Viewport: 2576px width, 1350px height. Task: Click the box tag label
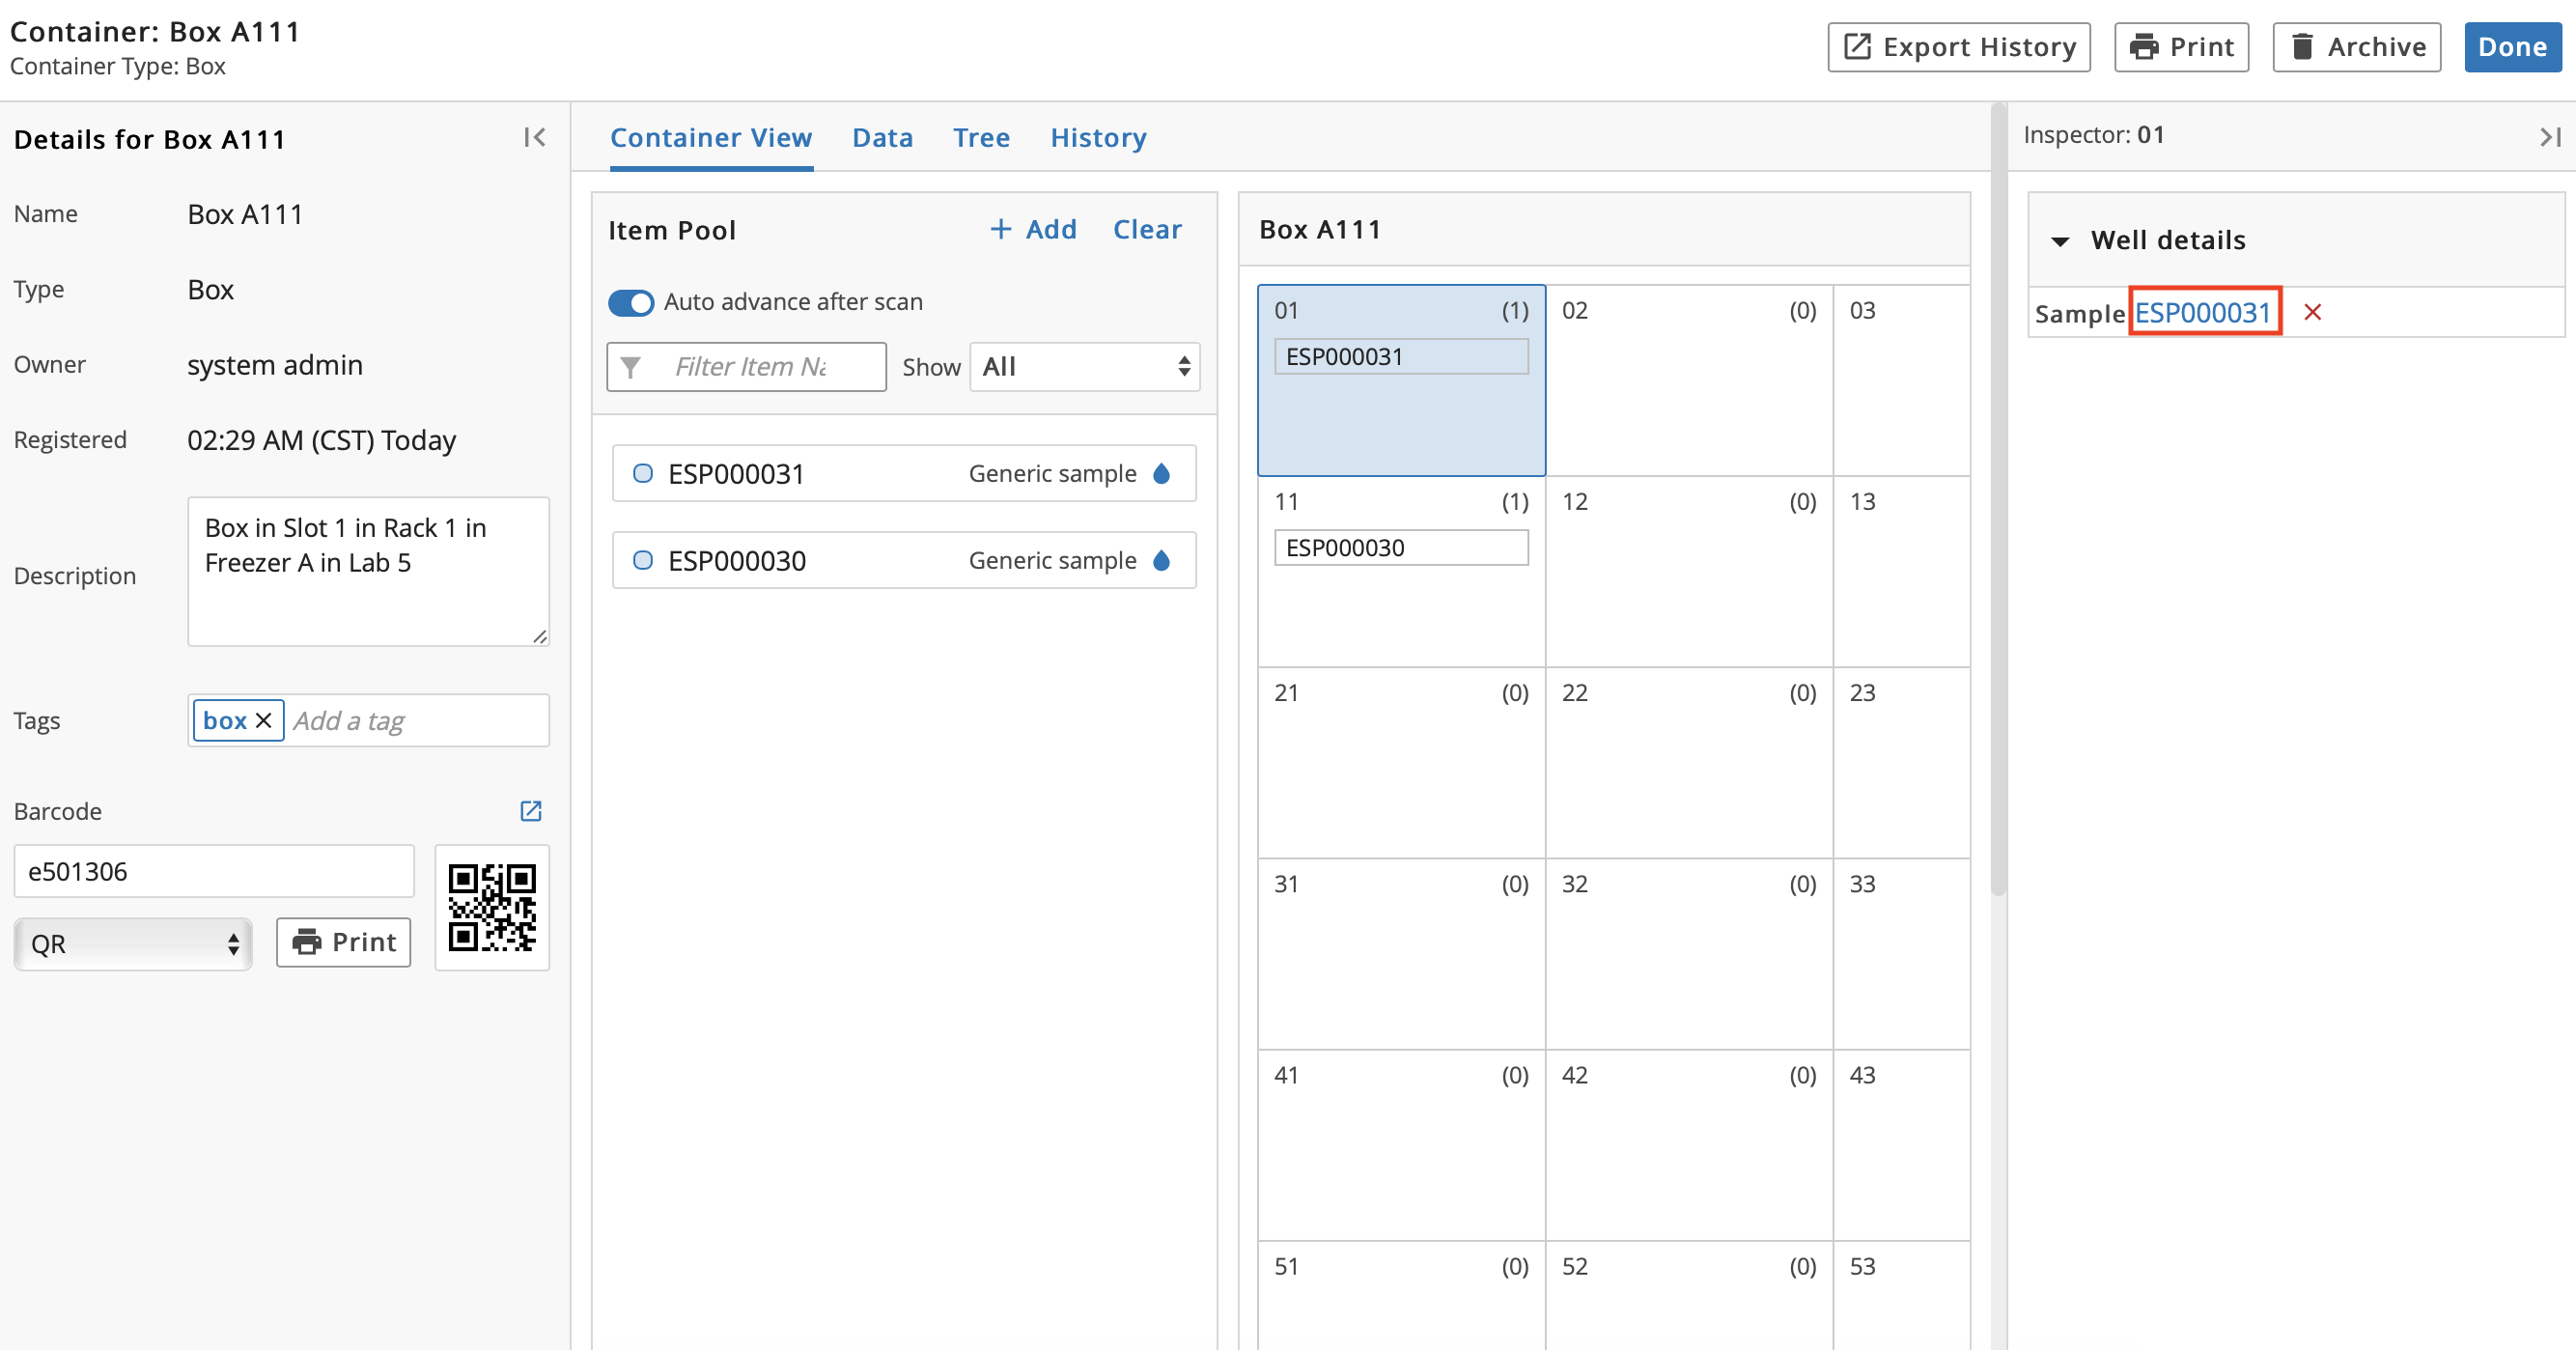[x=225, y=720]
